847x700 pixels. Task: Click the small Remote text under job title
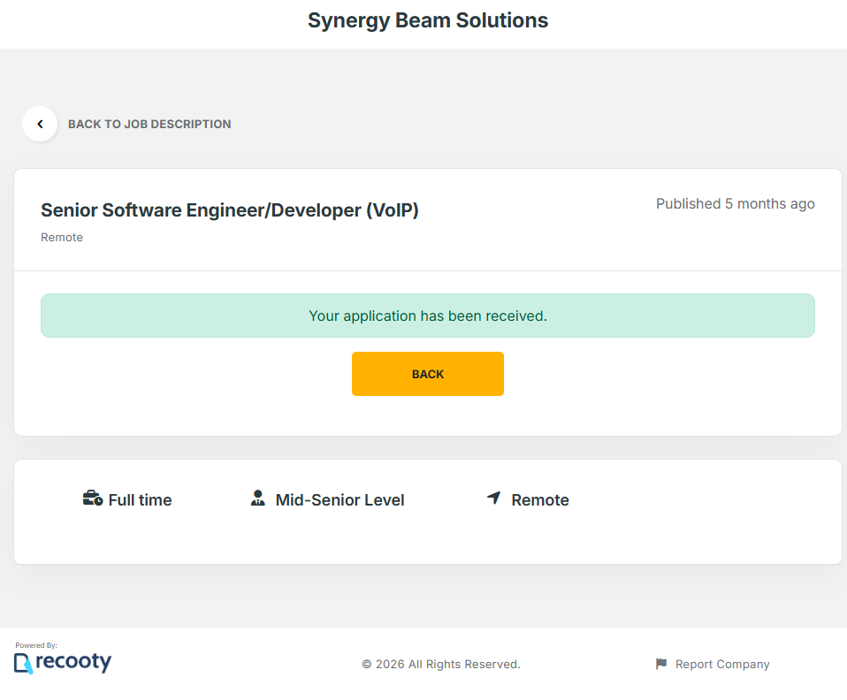[x=62, y=238]
